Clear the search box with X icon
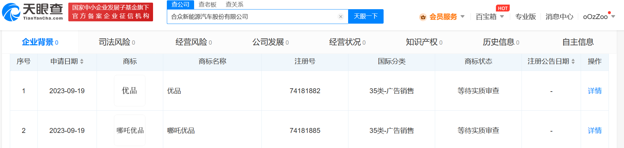The height and width of the screenshot is (148, 624). 341,17
